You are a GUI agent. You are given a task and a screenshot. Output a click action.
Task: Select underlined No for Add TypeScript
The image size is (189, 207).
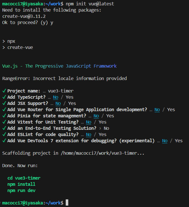point(56,97)
